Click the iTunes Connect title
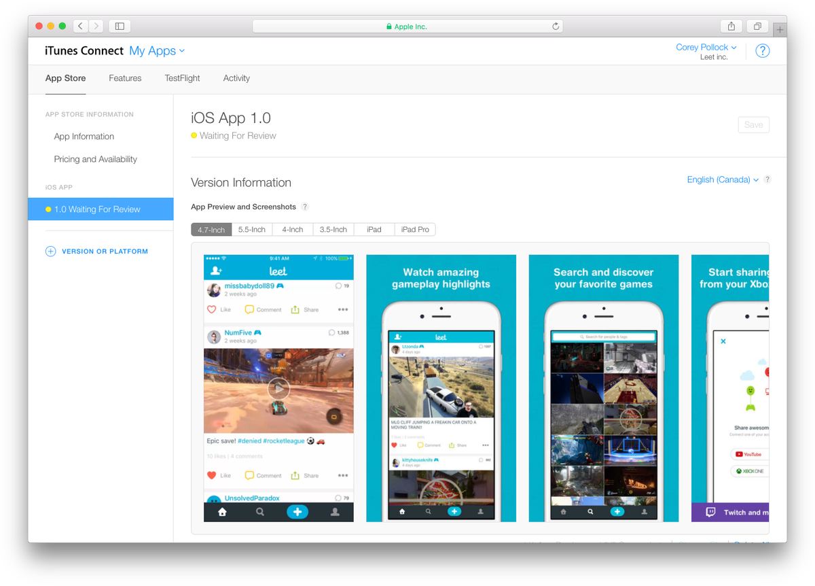The width and height of the screenshot is (815, 586). click(x=84, y=51)
